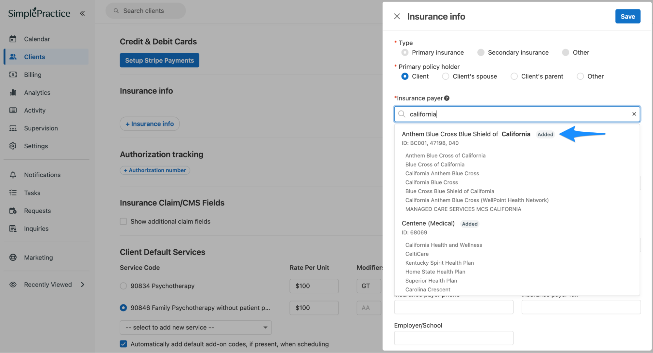Screen dimensions: 653x353
Task: Click Setup Stripe Payments button
Action: pos(159,60)
